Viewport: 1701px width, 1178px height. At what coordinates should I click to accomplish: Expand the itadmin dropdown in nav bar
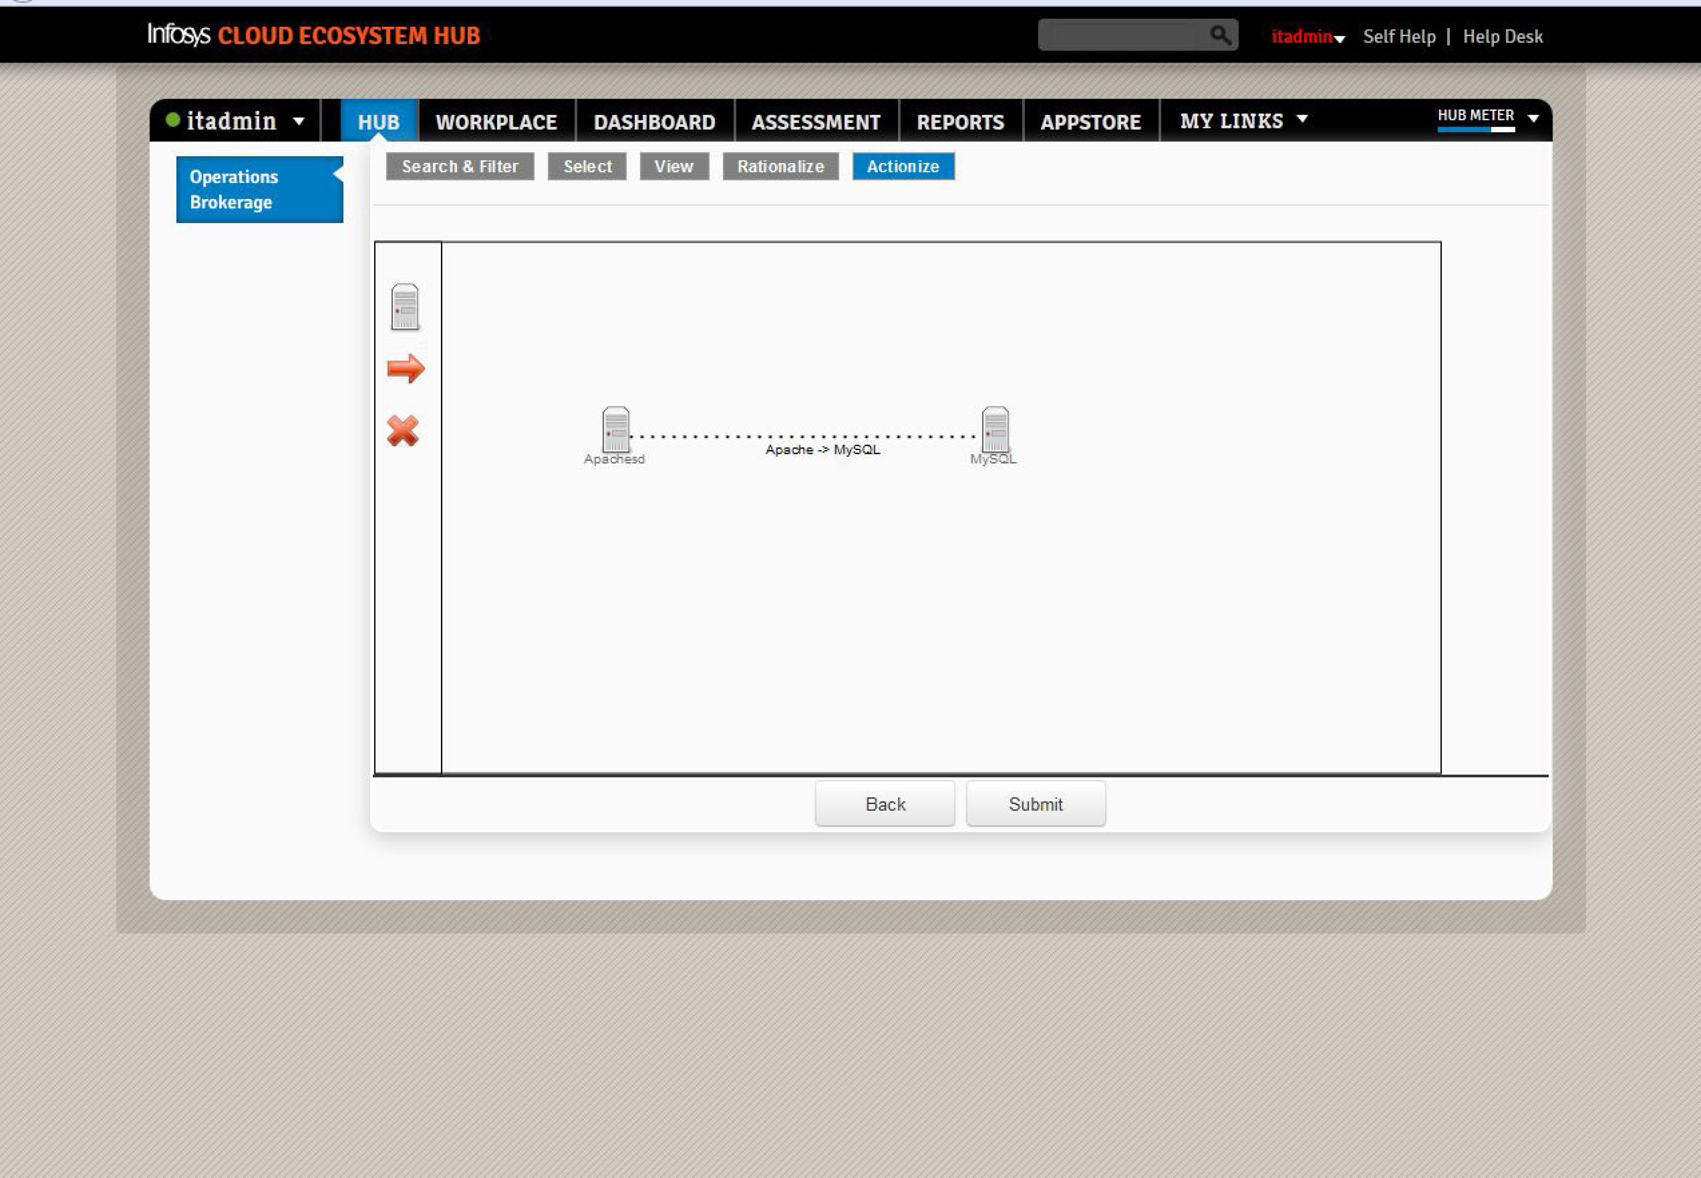pyautogui.click(x=298, y=121)
